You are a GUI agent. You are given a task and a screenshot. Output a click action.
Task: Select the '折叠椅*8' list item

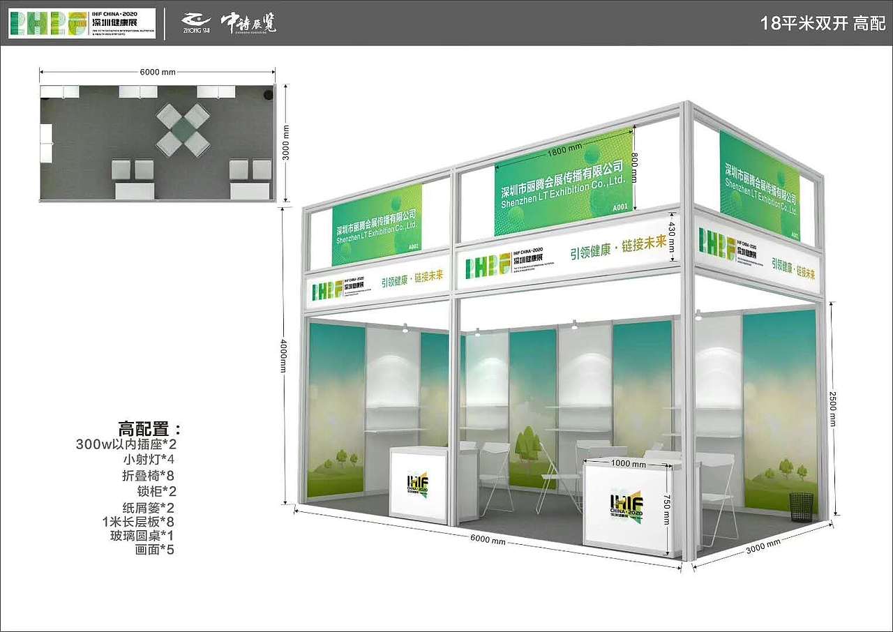click(148, 475)
